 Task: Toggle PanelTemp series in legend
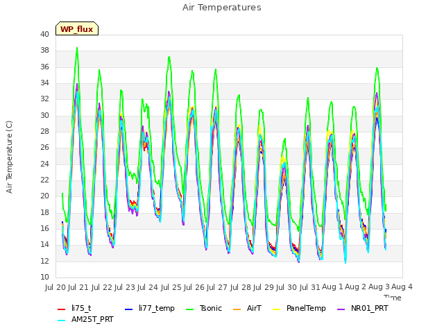pos(299,308)
